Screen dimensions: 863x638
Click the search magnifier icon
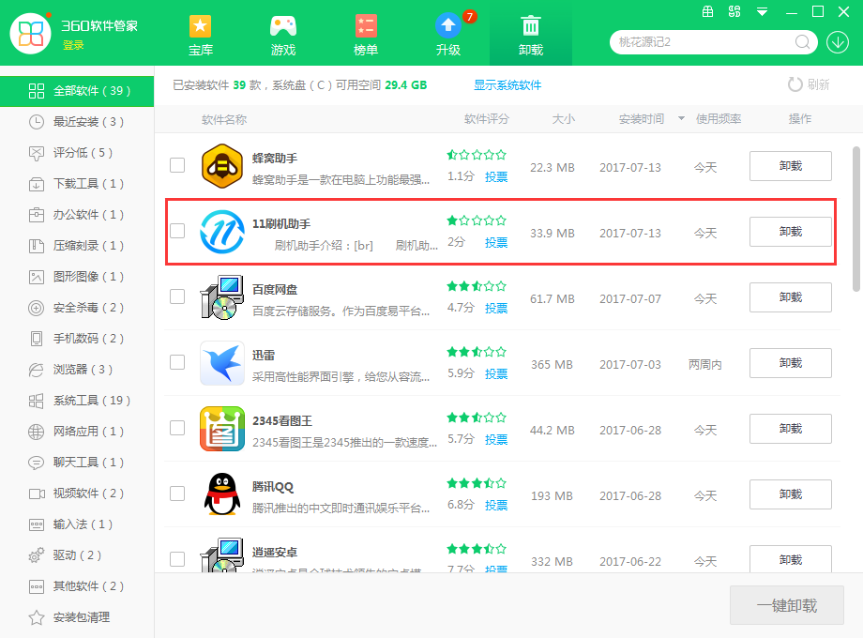coord(802,42)
